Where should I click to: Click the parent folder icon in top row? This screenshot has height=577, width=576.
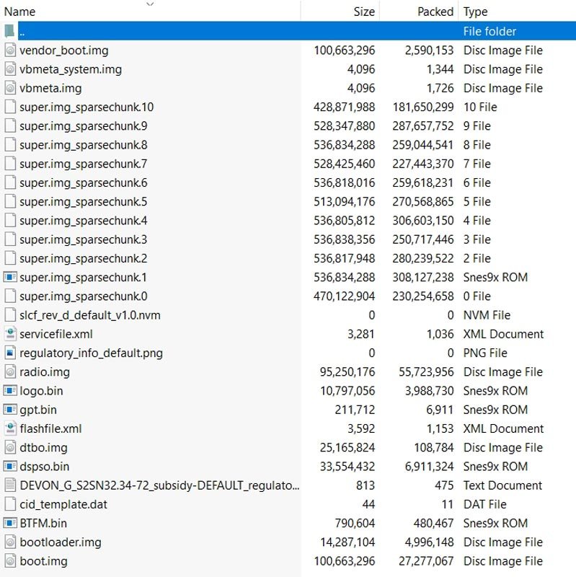(x=9, y=31)
